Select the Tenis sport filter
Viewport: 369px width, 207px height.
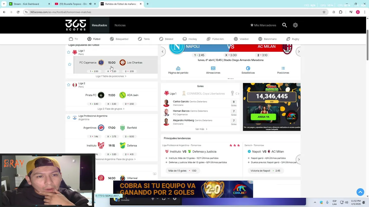point(144,39)
